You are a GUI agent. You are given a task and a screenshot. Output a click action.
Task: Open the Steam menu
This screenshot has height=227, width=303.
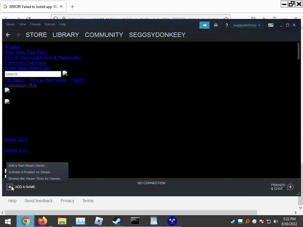pos(10,24)
